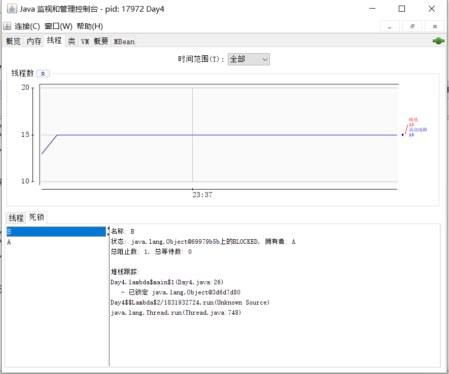Click the 堆栈跟踪 heading

coord(125,272)
